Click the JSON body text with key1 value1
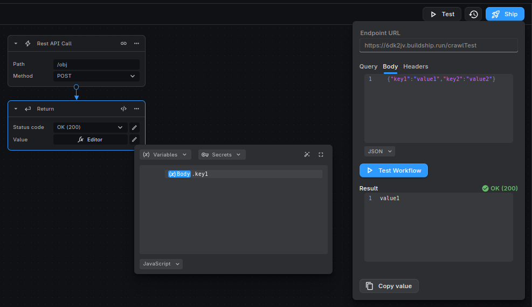Viewport: 532px width, 307px height. click(441, 79)
